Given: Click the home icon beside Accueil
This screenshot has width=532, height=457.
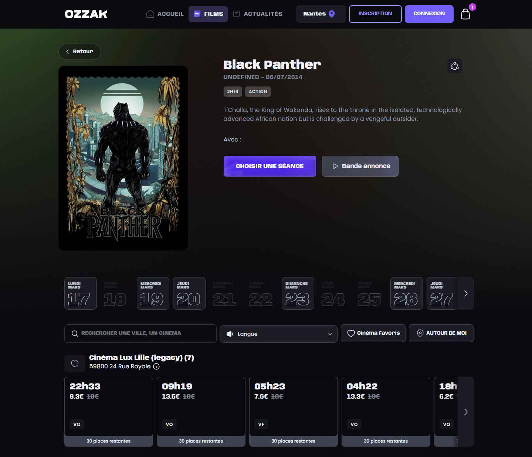Looking at the screenshot, I should pyautogui.click(x=150, y=14).
